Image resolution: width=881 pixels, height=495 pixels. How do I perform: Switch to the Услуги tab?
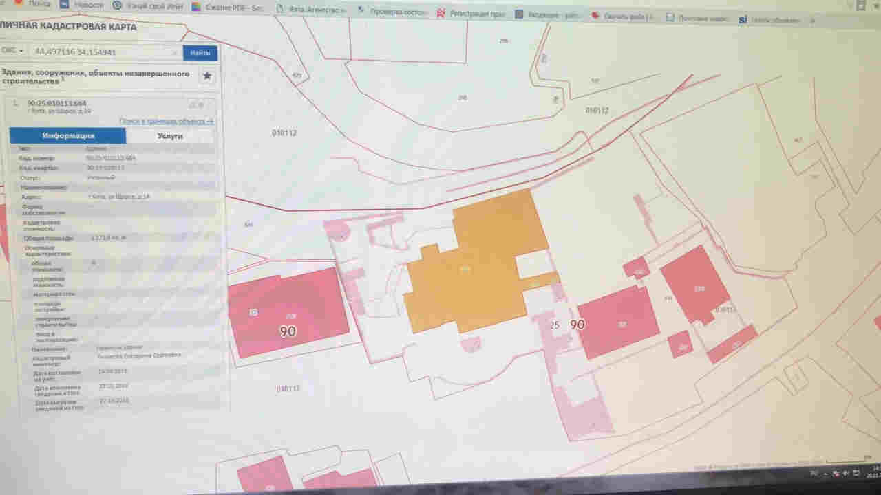[169, 136]
